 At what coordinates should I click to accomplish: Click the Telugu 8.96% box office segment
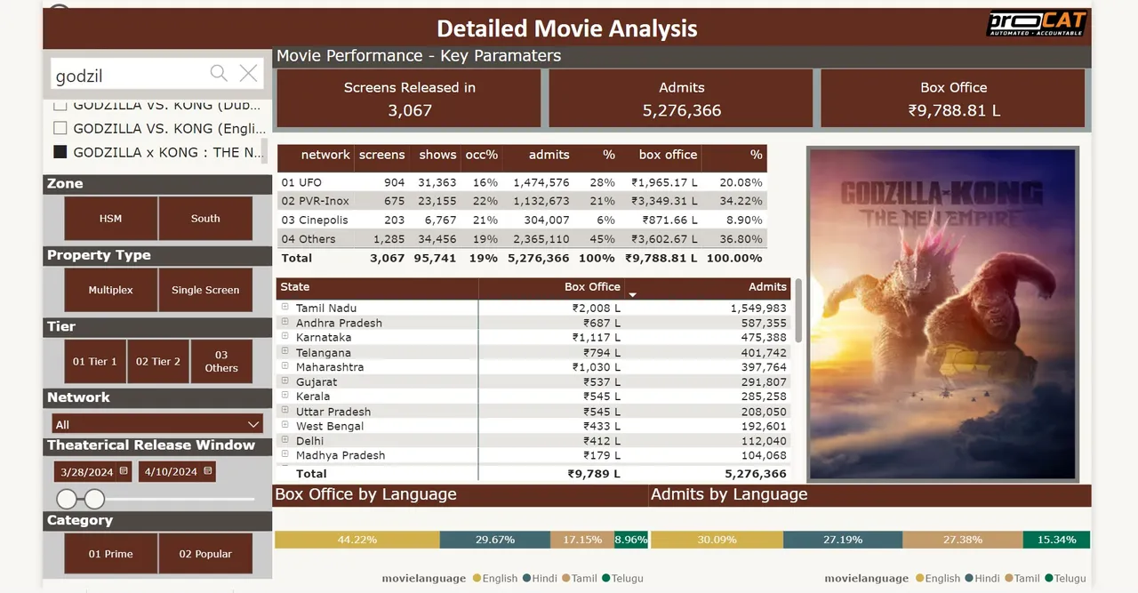tap(631, 540)
